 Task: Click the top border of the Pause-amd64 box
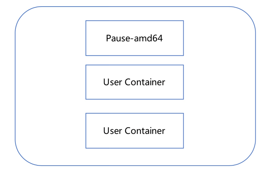[134, 21]
